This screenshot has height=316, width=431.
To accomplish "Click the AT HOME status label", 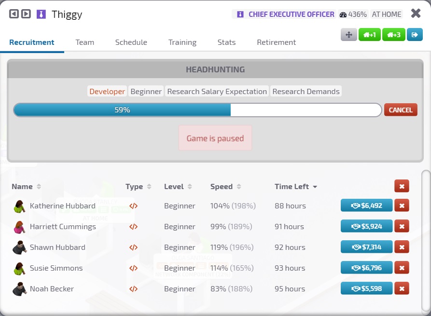I will pyautogui.click(x=387, y=14).
